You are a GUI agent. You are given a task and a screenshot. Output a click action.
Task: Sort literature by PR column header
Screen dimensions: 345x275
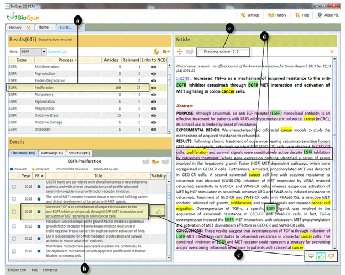tap(39, 176)
